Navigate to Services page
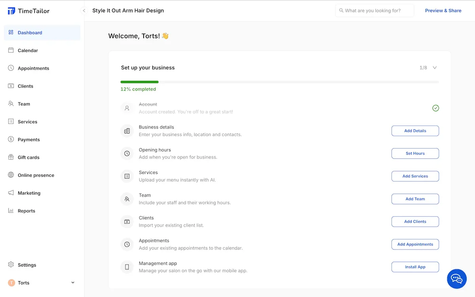 point(42,122)
